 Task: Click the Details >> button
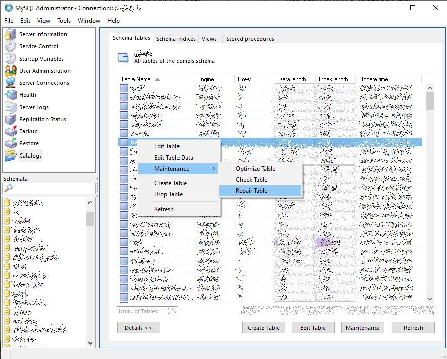(x=139, y=328)
